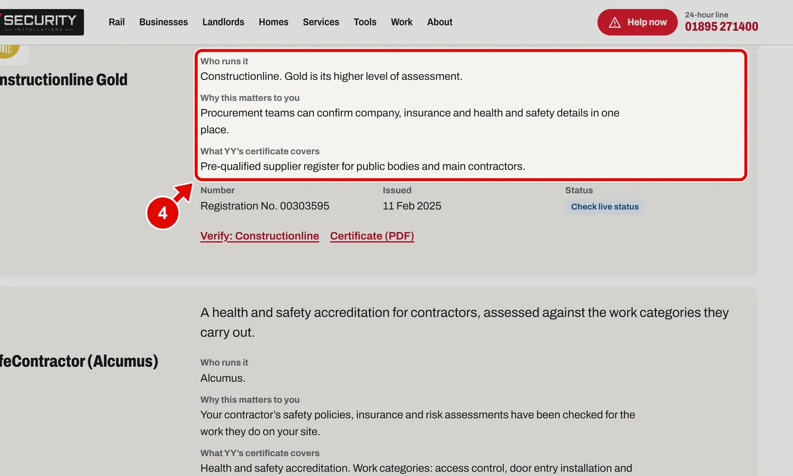The image size is (793, 476).
Task: Click the 24-hour line label
Action: (x=706, y=15)
